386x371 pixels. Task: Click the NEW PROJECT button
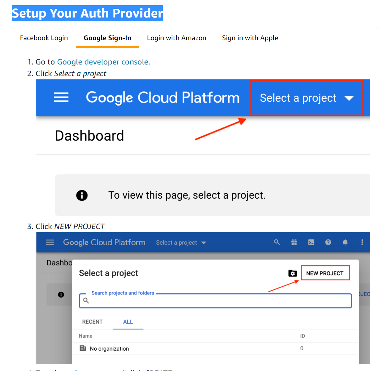coord(325,273)
